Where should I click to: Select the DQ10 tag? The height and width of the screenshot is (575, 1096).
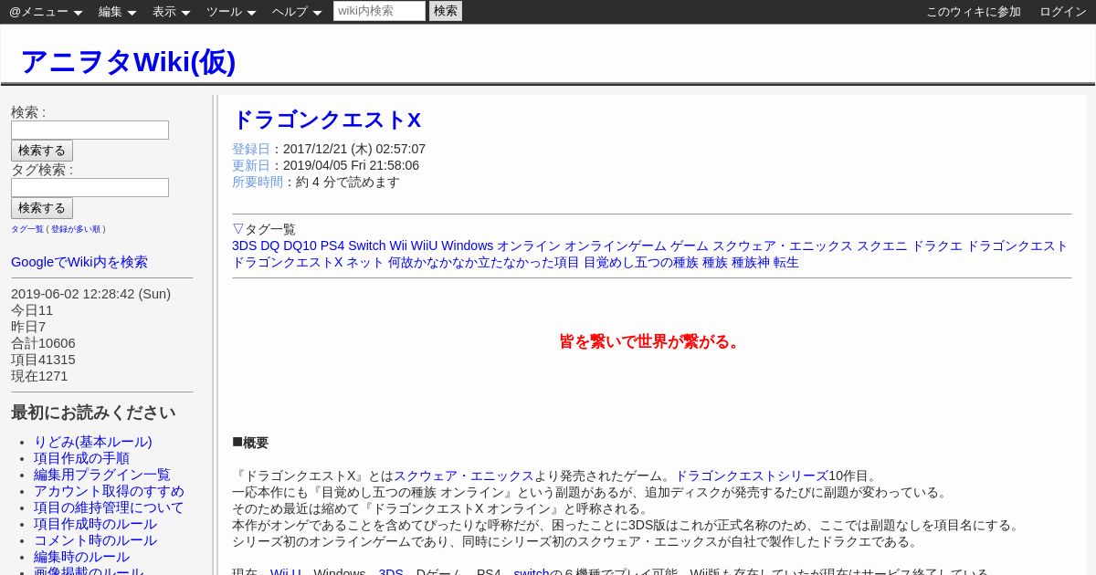(300, 246)
